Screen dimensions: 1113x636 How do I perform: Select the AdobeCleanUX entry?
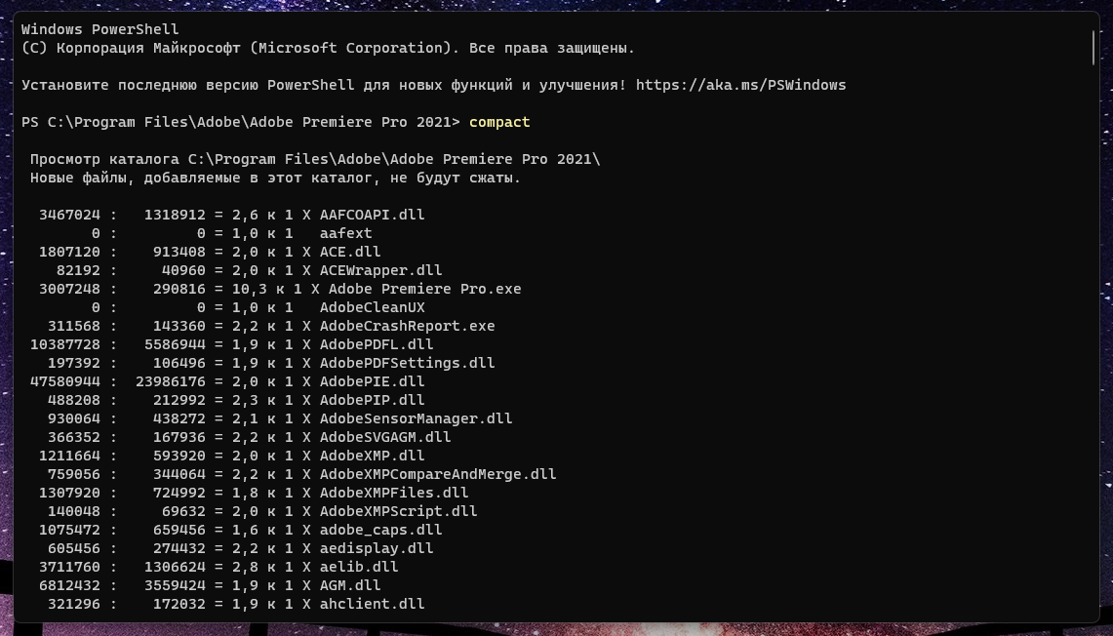372,306
